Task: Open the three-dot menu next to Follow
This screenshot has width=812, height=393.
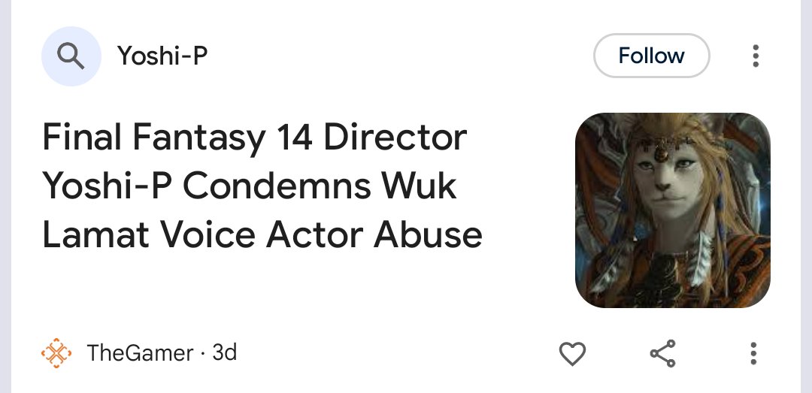Action: click(756, 56)
